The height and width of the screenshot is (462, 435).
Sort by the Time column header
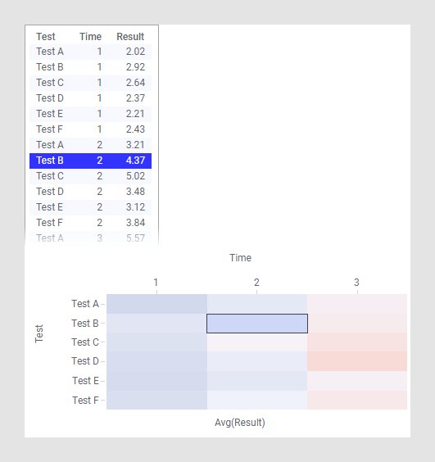[x=90, y=37]
